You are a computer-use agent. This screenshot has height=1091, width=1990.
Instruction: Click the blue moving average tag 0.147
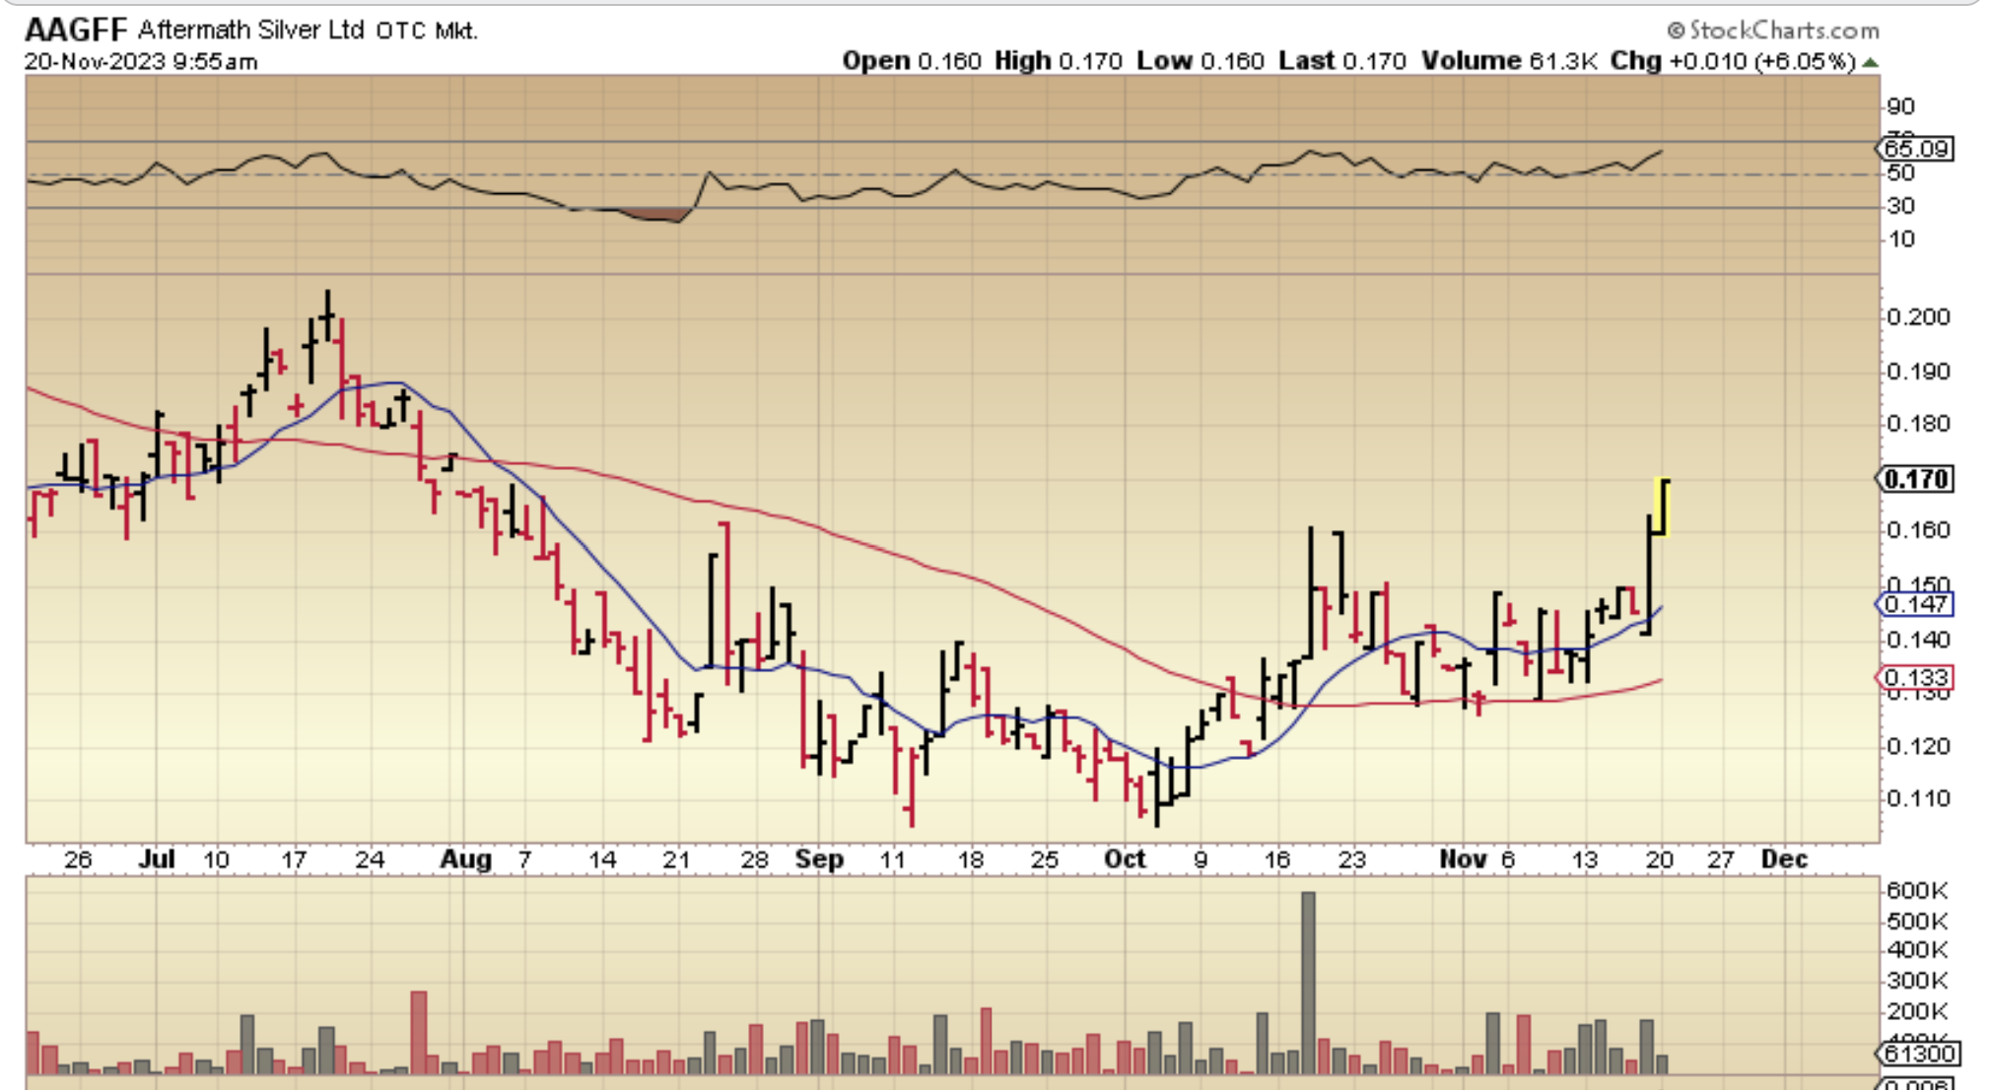click(x=1914, y=604)
